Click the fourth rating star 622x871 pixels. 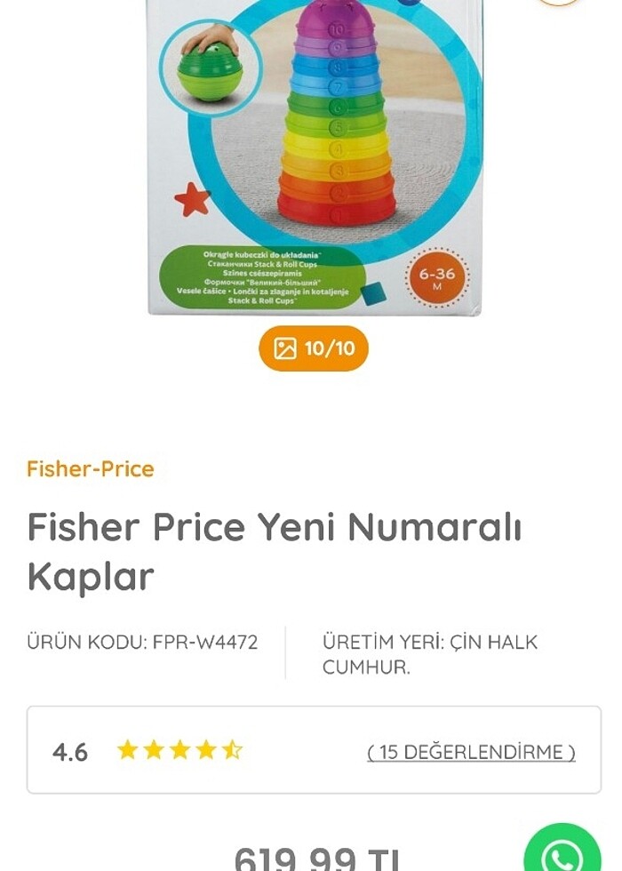point(206,750)
